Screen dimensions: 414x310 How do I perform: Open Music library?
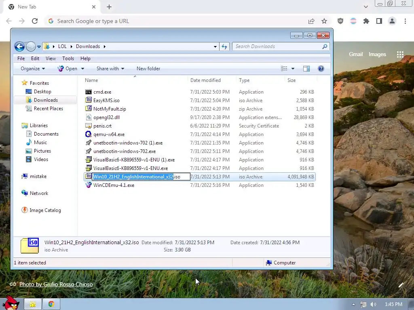pos(40,142)
